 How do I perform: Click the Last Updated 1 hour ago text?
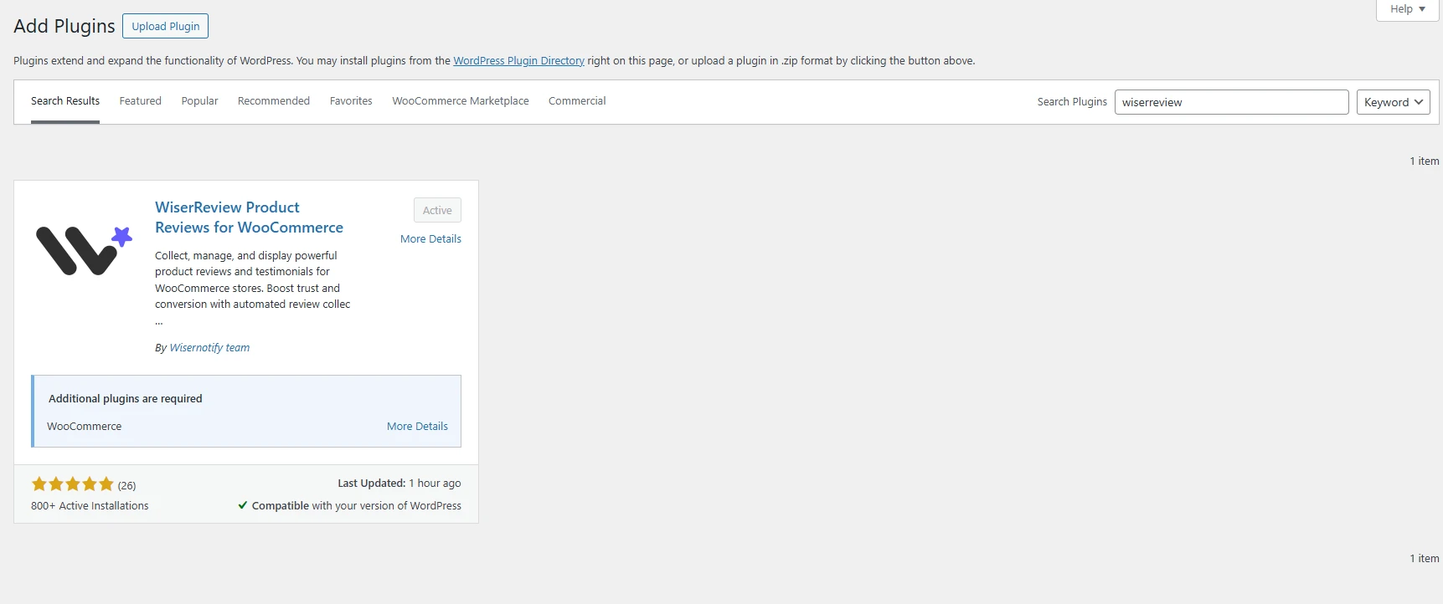[x=399, y=483]
